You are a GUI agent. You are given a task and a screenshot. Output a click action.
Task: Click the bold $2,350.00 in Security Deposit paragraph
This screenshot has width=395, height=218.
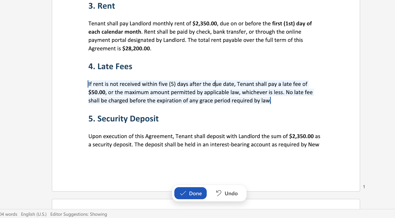(301, 136)
